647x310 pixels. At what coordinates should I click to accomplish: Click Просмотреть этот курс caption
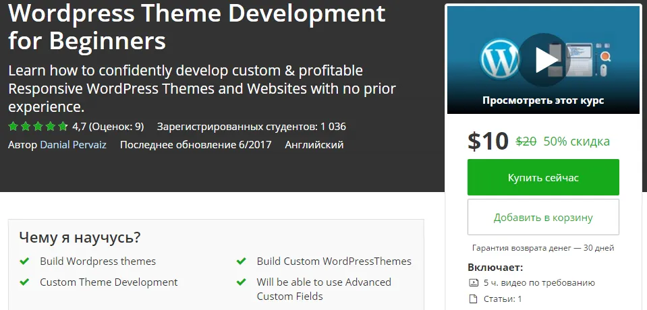pos(543,100)
